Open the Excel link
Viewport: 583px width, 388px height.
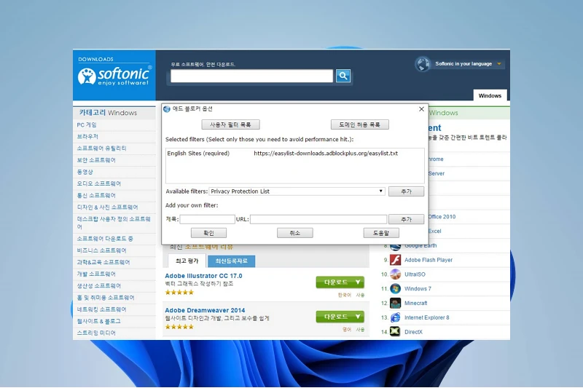(x=434, y=231)
